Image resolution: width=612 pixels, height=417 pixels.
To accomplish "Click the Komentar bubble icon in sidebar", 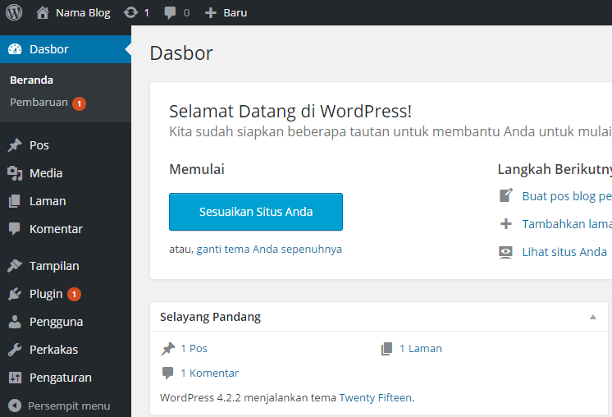I will [x=15, y=229].
